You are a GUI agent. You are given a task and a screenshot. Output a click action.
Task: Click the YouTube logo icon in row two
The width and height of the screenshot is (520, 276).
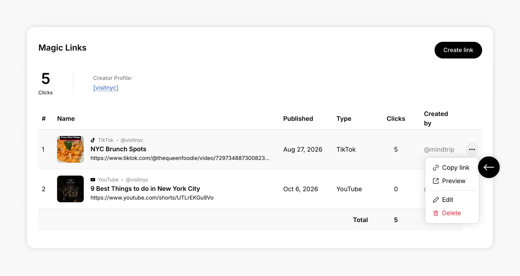click(x=93, y=180)
